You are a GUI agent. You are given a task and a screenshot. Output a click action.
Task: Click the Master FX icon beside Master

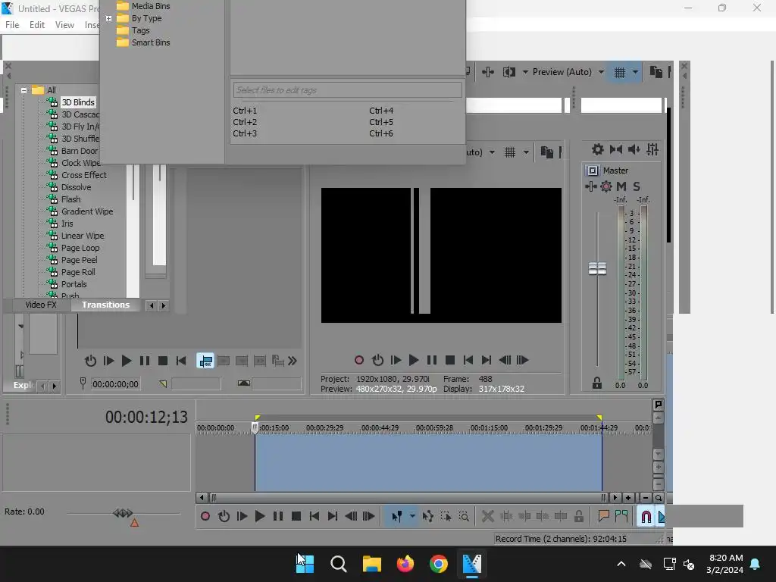tap(591, 186)
